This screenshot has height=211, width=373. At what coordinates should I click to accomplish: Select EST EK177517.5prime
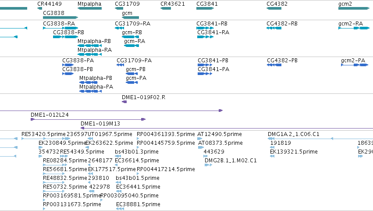pos(112,170)
